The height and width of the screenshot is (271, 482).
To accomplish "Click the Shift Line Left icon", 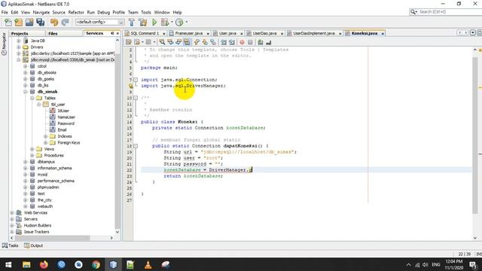I will click(224, 42).
